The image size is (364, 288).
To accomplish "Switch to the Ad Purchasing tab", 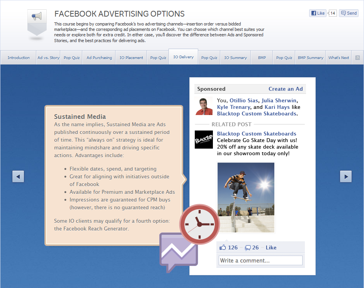I will coord(99,58).
